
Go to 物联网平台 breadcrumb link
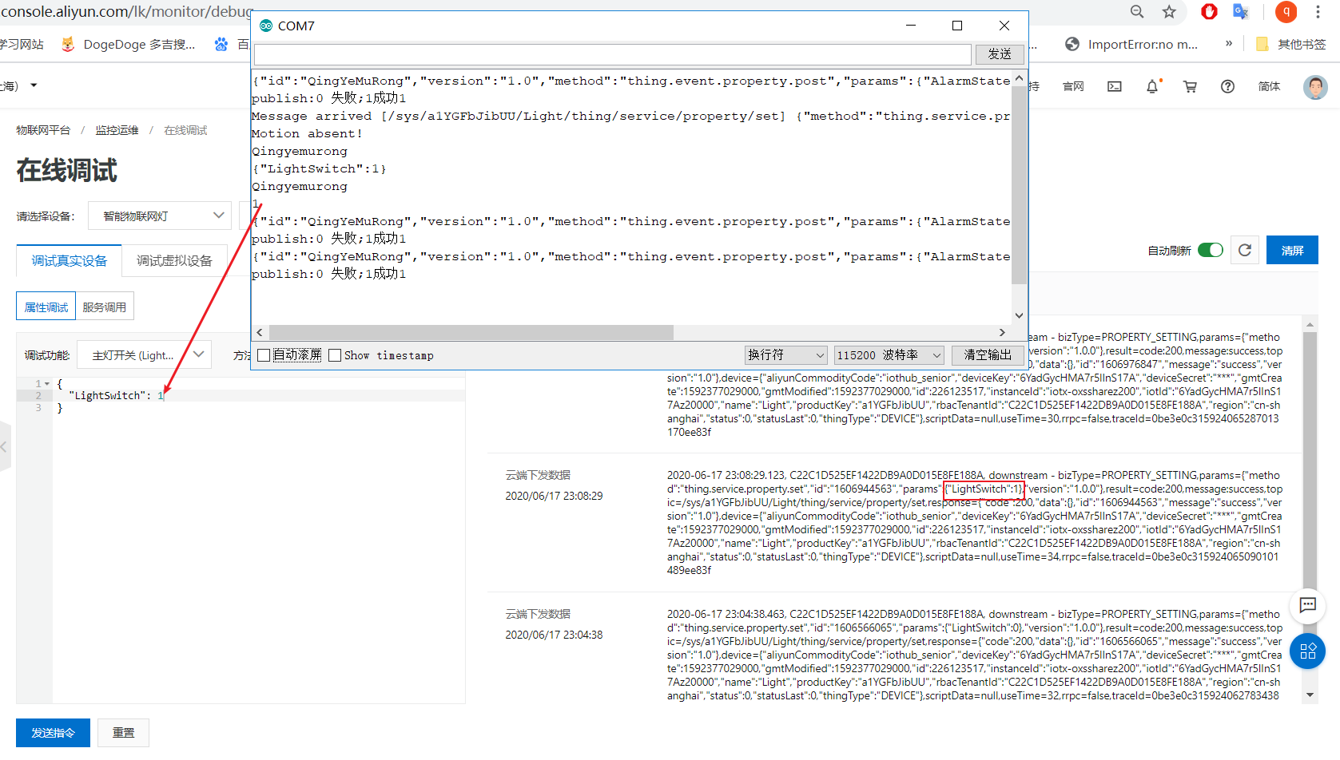[43, 130]
